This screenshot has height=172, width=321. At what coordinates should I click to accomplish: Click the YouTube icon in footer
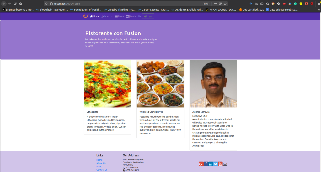tap(220, 164)
